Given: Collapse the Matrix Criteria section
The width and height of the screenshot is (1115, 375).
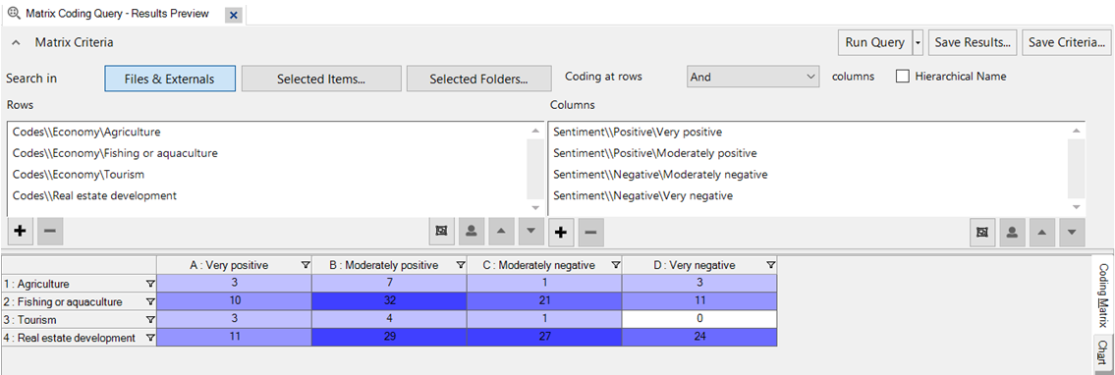Looking at the screenshot, I should [16, 42].
